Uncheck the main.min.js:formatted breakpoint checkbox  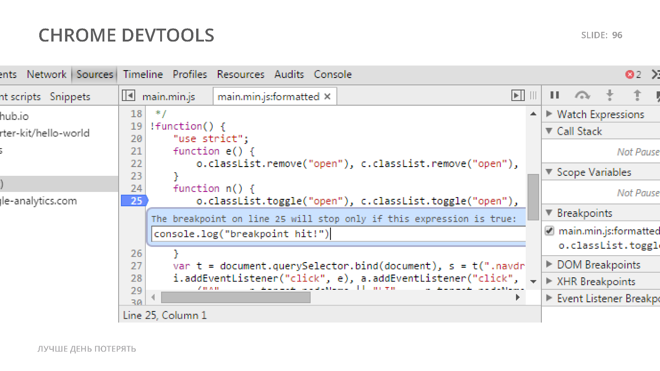pyautogui.click(x=549, y=231)
